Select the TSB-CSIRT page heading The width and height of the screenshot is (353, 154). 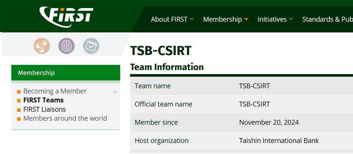[x=161, y=51]
